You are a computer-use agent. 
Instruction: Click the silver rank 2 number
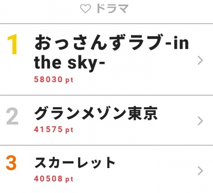pyautogui.click(x=12, y=116)
